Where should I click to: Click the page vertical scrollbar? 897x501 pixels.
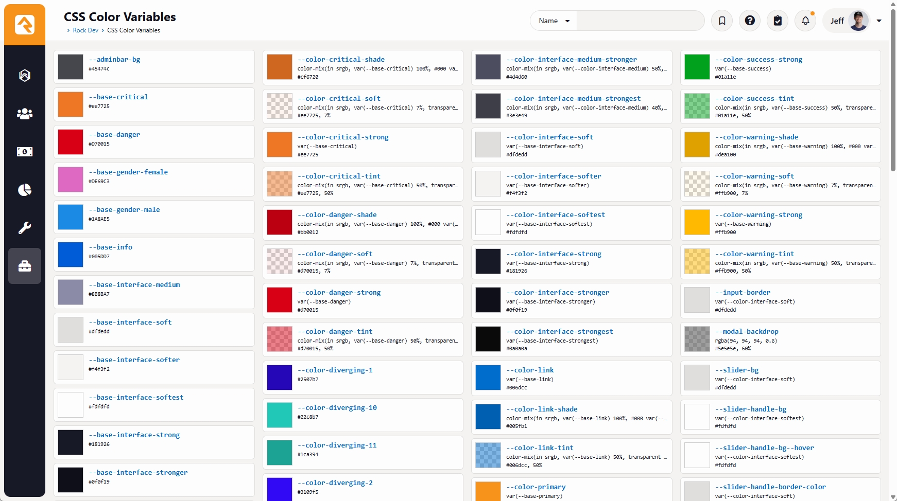pos(893,93)
